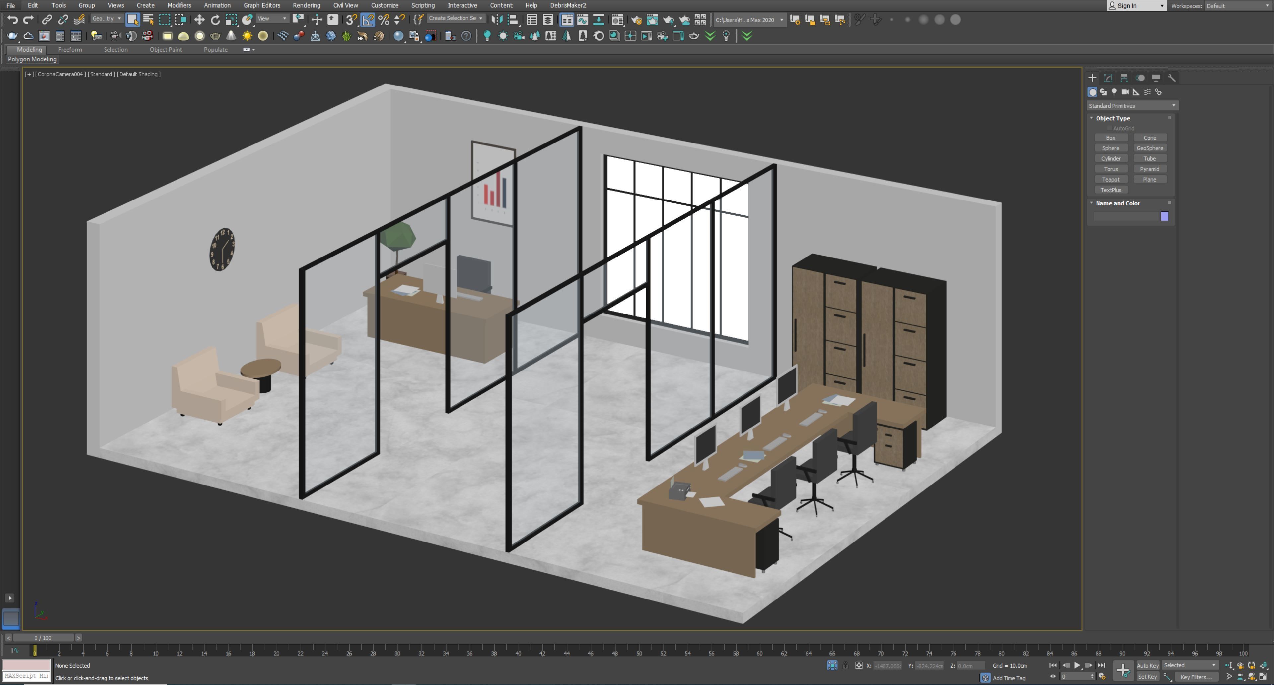Image resolution: width=1274 pixels, height=685 pixels.
Task: Click the GeoSphere primitive button
Action: pyautogui.click(x=1150, y=148)
